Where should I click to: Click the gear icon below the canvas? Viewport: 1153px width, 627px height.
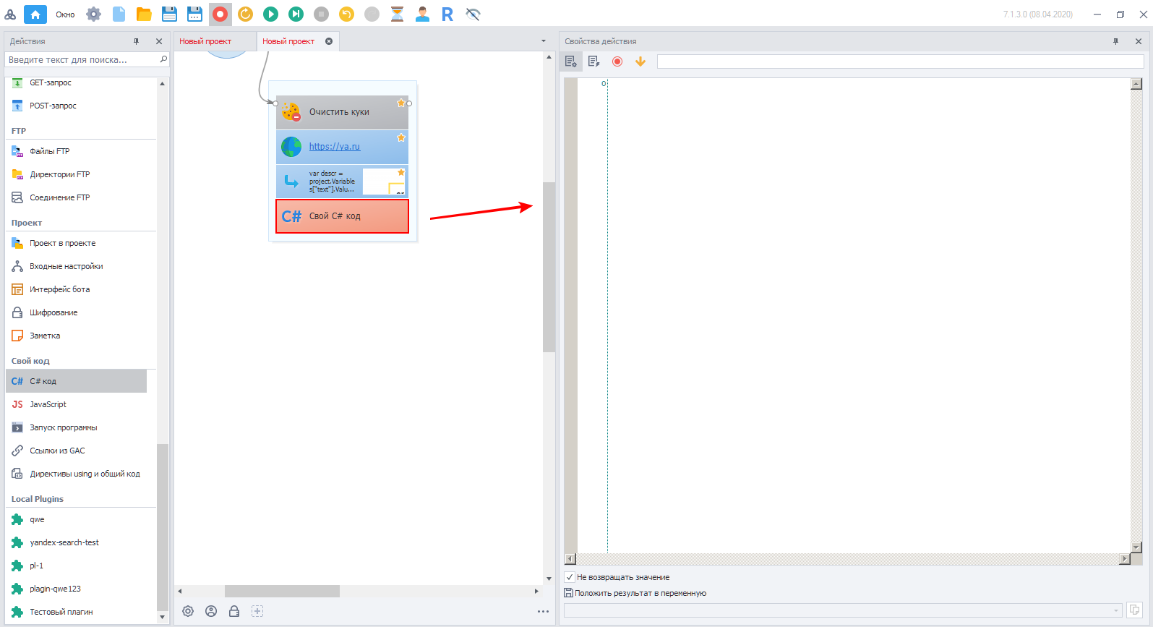coord(188,611)
